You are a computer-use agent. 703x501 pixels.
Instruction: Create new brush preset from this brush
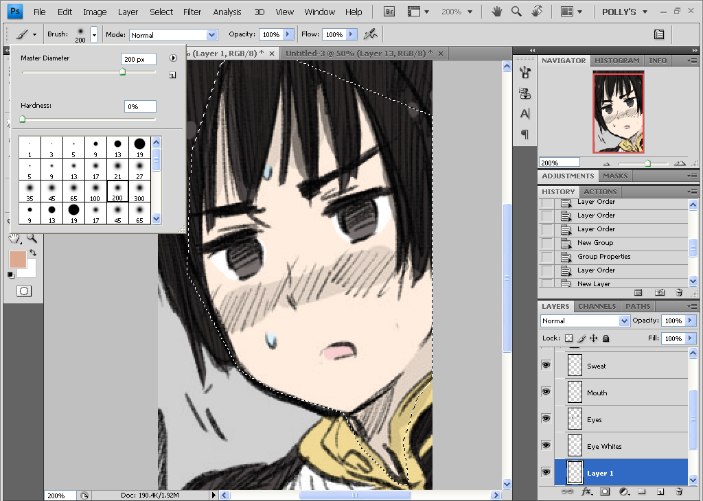(172, 75)
